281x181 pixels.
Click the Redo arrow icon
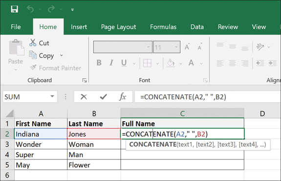(51, 9)
